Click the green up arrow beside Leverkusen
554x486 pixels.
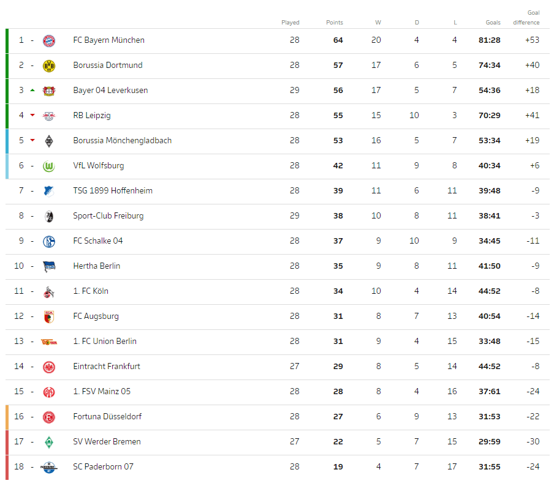point(32,91)
